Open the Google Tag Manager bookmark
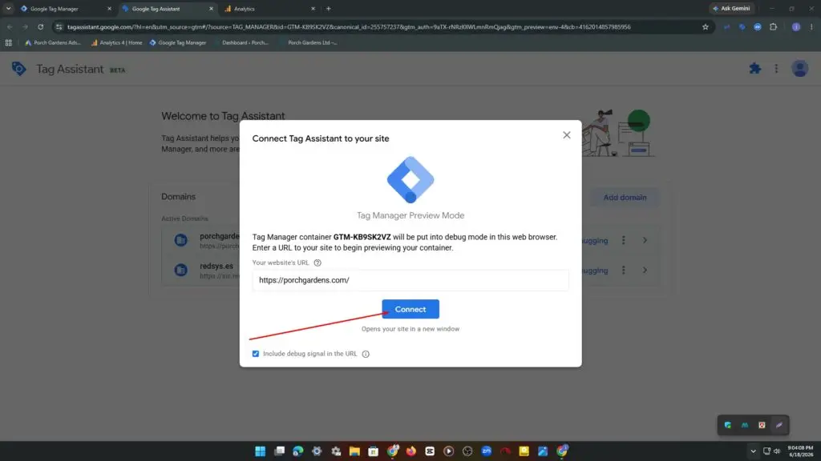This screenshot has width=821, height=461. (177, 43)
